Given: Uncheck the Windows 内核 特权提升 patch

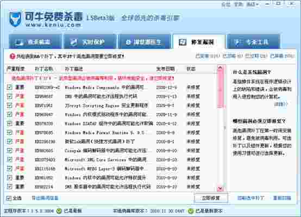Looking at the screenshot, I should (9, 178).
